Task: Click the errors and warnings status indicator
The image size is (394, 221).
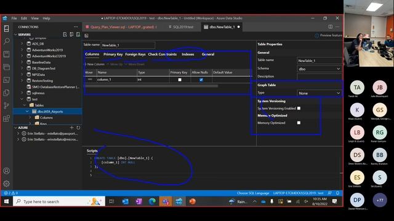Action: (x=11, y=193)
